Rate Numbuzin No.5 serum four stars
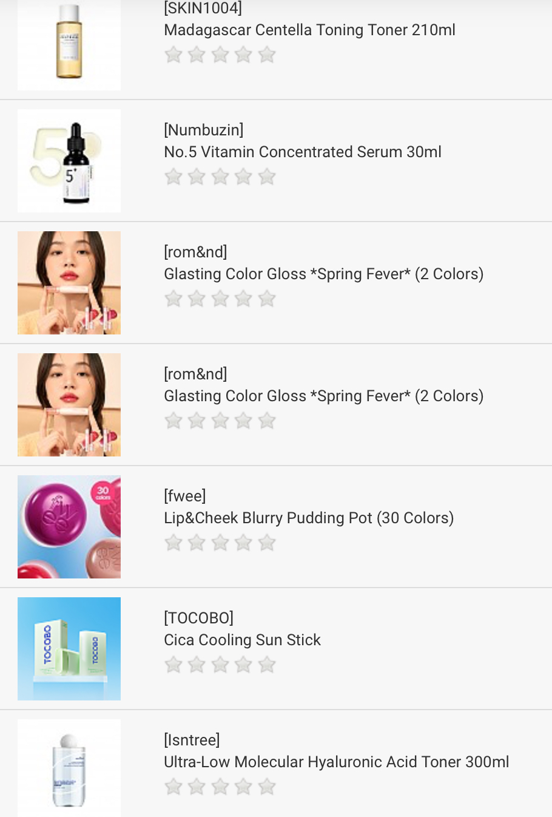Screen dimensions: 552x817 coord(243,177)
